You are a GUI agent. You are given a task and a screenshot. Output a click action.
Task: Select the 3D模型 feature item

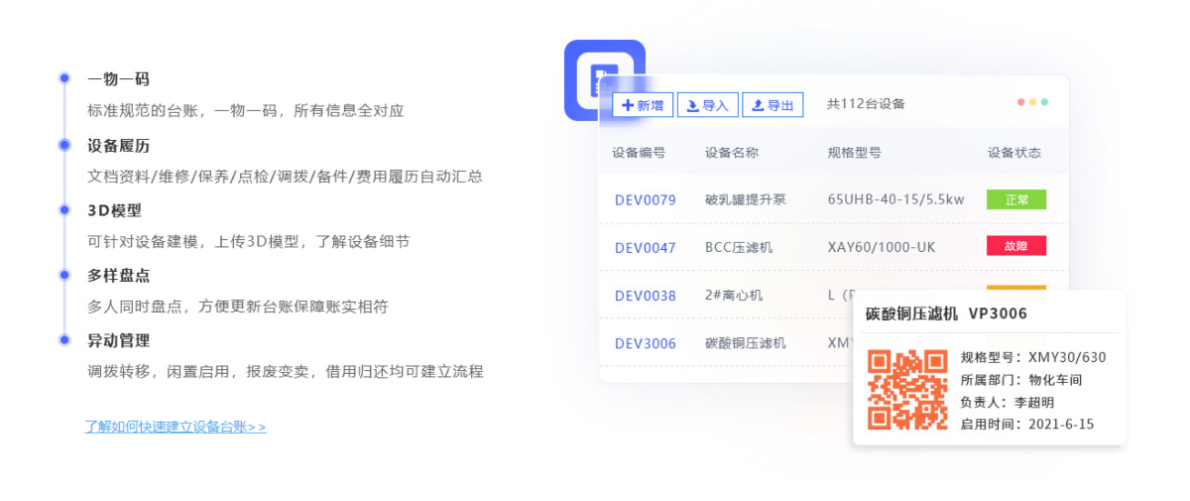[x=114, y=210]
